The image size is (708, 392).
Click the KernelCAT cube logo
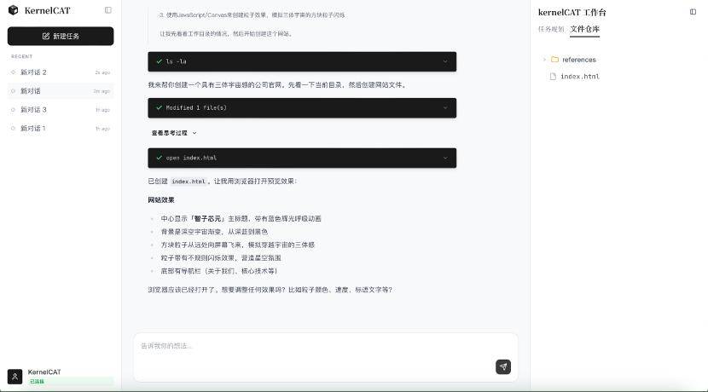[14, 10]
